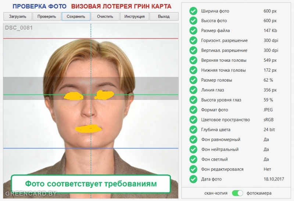This screenshot has height=201, width=294.
Task: Click the green check beside Верхняя точка головы
Action: tap(193, 60)
